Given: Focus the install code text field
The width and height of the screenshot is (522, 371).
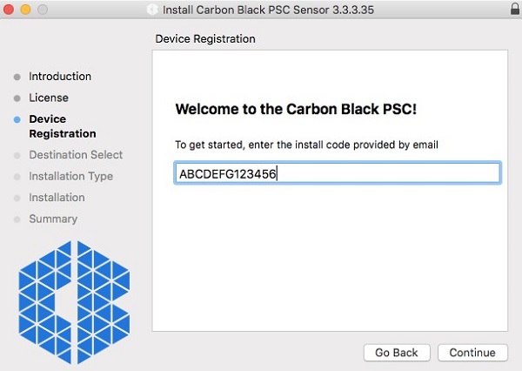Looking at the screenshot, I should 337,172.
